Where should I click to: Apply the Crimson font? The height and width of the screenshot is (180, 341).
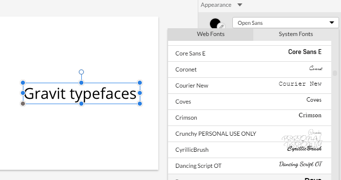(x=249, y=118)
